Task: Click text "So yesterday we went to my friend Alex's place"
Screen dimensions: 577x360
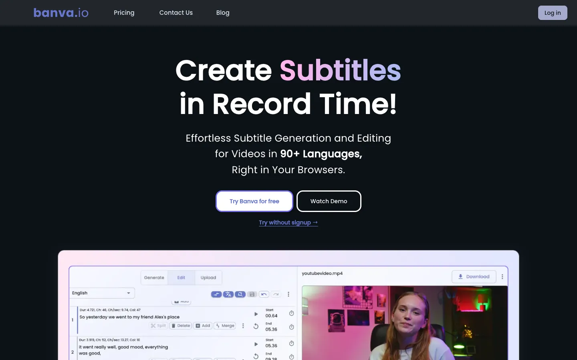Action: pyautogui.click(x=129, y=317)
